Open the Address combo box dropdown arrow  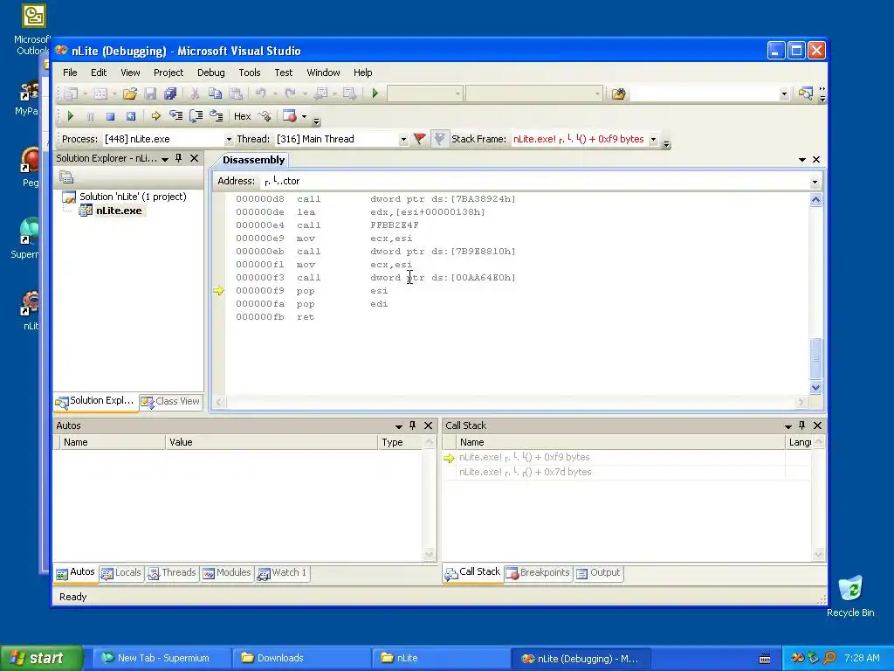pos(815,182)
